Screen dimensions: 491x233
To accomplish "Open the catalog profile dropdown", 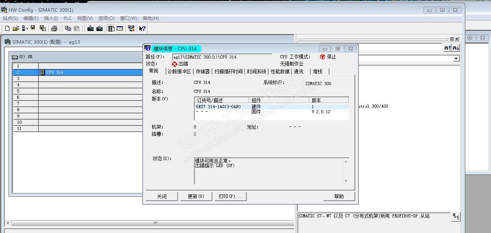I will point(456,59).
